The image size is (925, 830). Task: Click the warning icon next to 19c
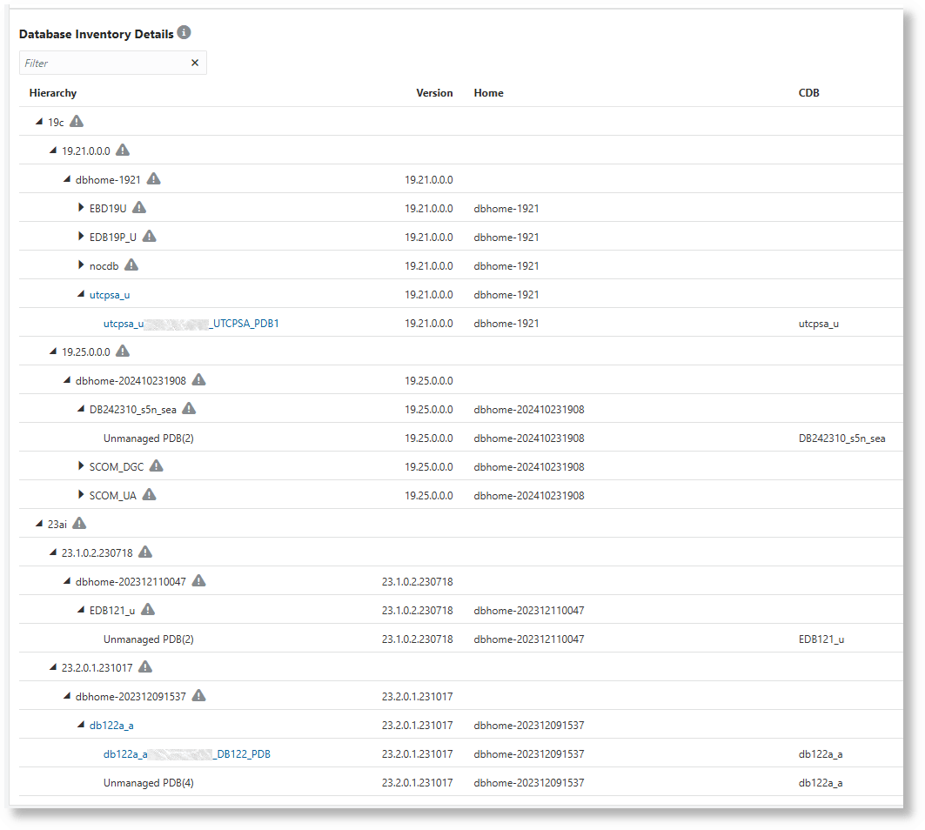77,122
